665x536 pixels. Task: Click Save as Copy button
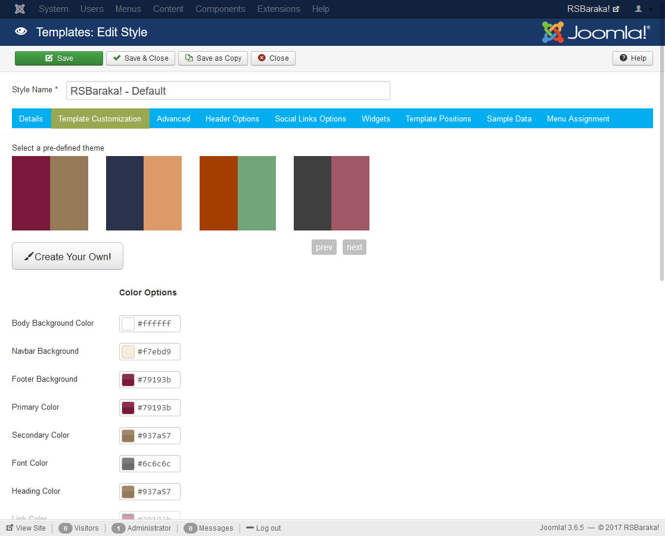point(213,58)
